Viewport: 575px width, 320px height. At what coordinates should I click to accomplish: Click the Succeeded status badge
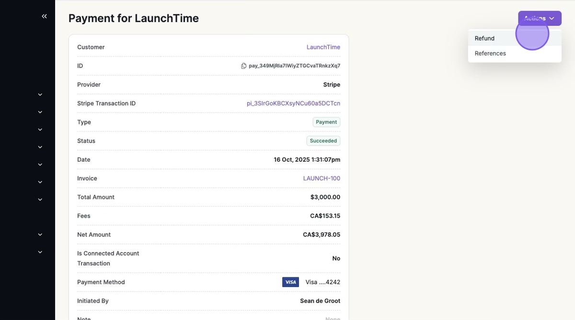(x=323, y=141)
